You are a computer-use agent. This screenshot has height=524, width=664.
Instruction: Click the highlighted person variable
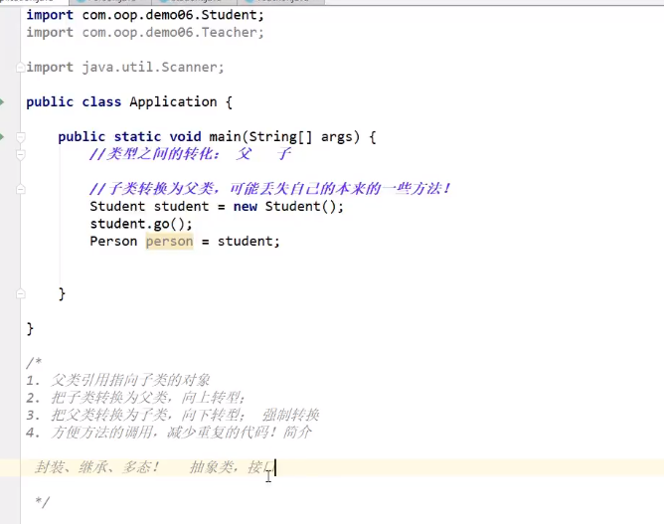point(169,242)
